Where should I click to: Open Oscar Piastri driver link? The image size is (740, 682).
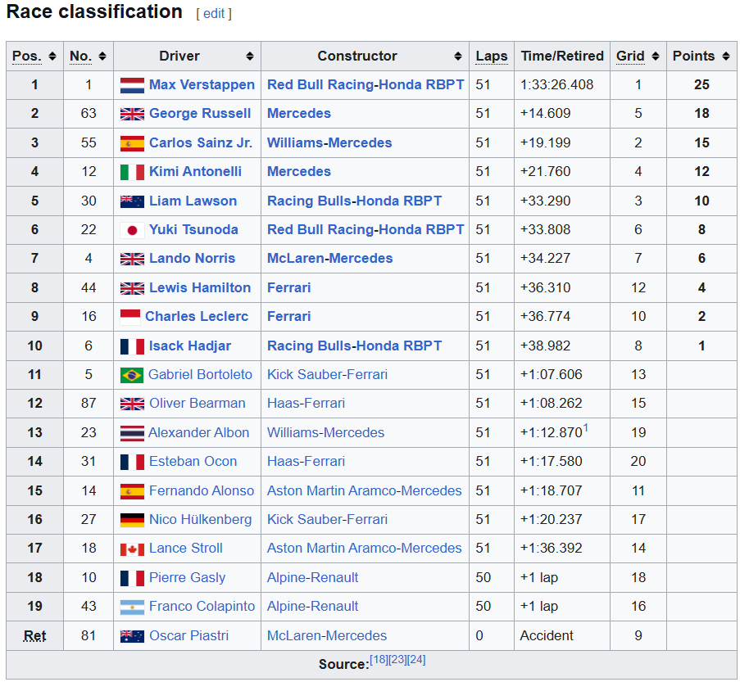pyautogui.click(x=188, y=636)
